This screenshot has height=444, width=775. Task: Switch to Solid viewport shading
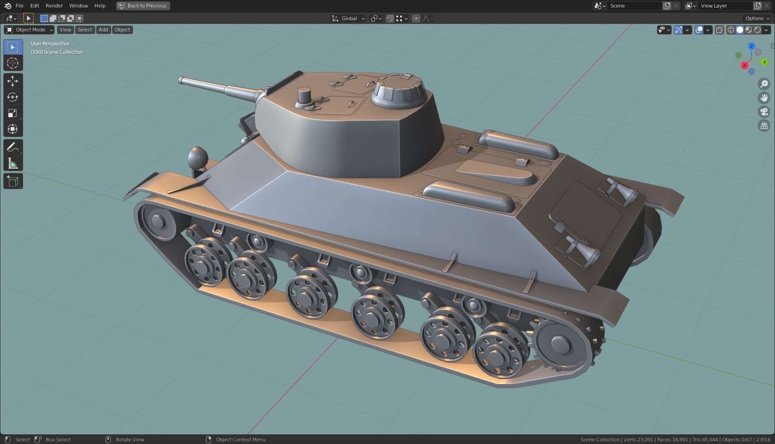point(740,30)
